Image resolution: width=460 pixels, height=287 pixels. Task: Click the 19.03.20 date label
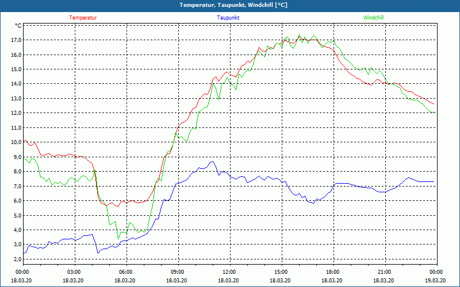(x=435, y=281)
